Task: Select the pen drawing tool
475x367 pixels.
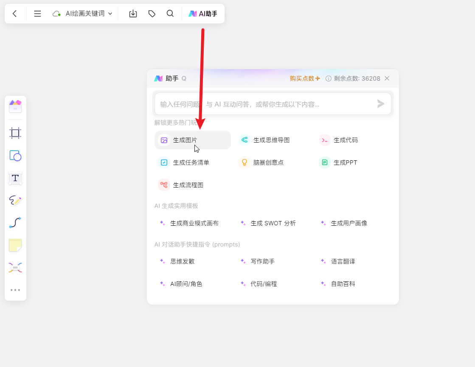Action: [15, 200]
